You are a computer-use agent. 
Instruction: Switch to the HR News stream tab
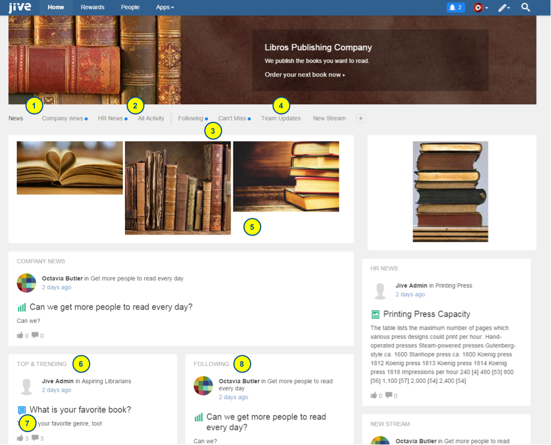point(111,119)
